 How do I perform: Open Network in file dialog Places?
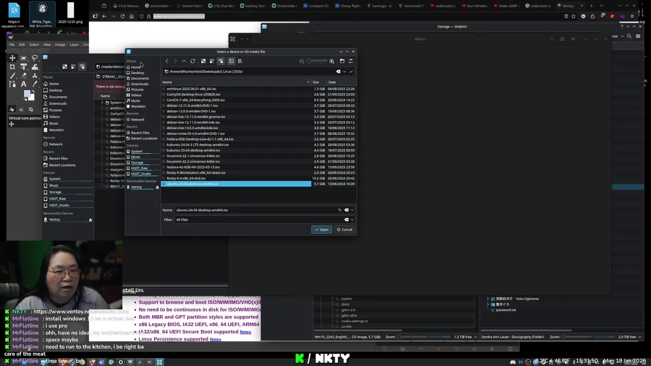(138, 119)
